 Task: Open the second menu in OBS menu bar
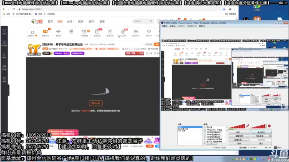172,26
